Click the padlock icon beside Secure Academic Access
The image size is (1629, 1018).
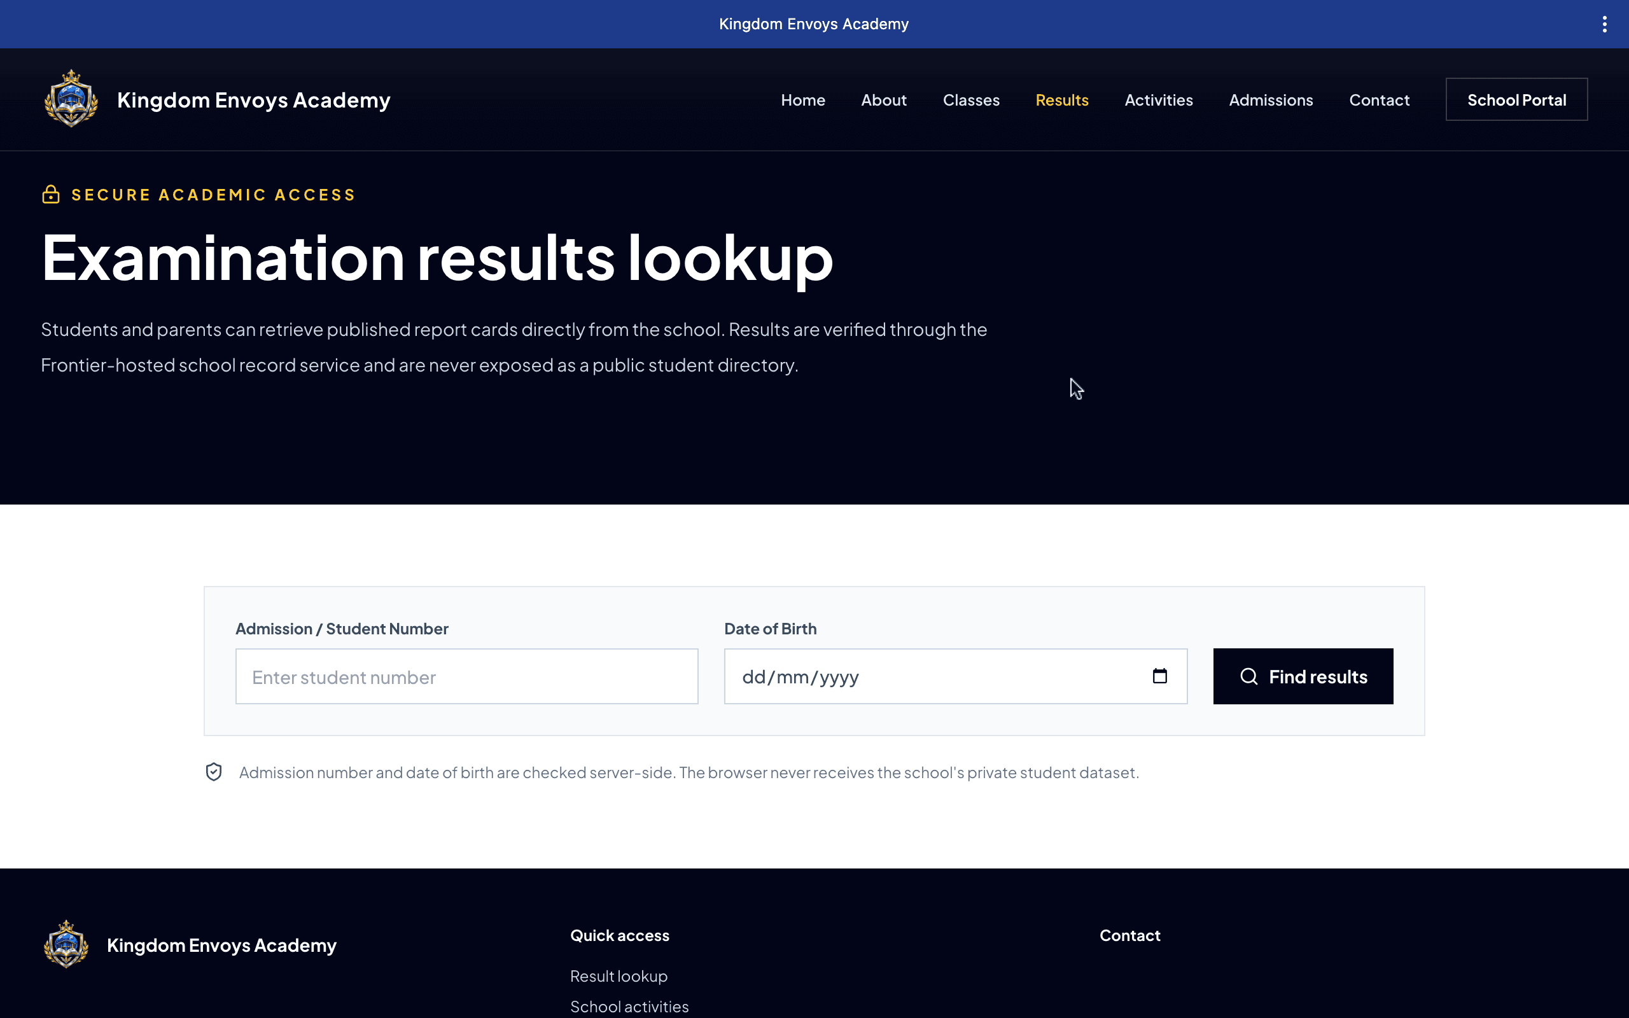pyautogui.click(x=50, y=195)
